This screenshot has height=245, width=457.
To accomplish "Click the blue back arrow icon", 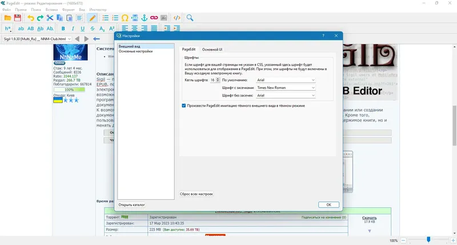I will point(97,39).
